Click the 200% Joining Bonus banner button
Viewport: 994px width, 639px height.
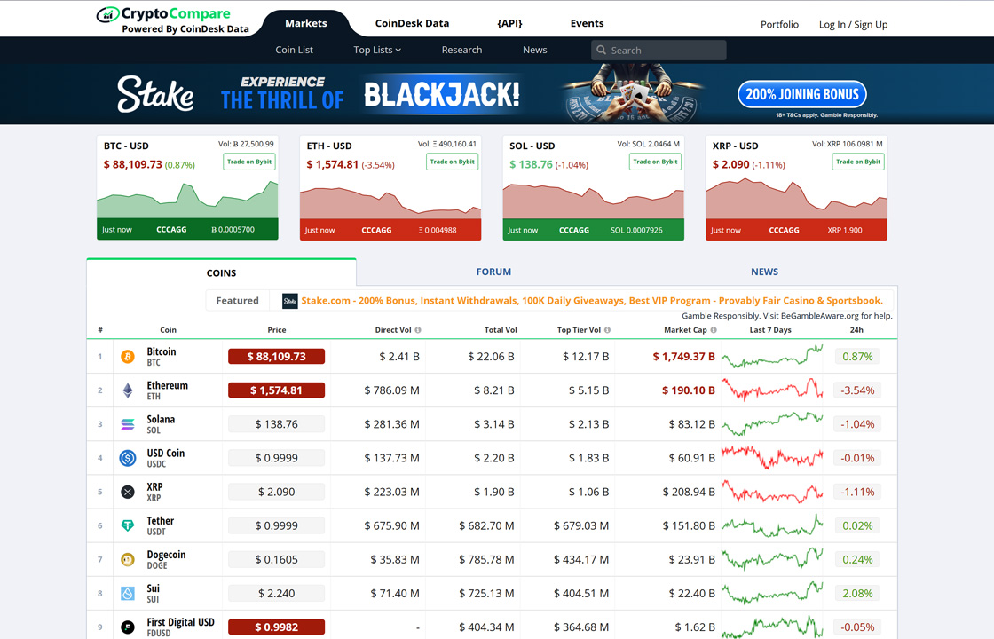click(x=802, y=94)
